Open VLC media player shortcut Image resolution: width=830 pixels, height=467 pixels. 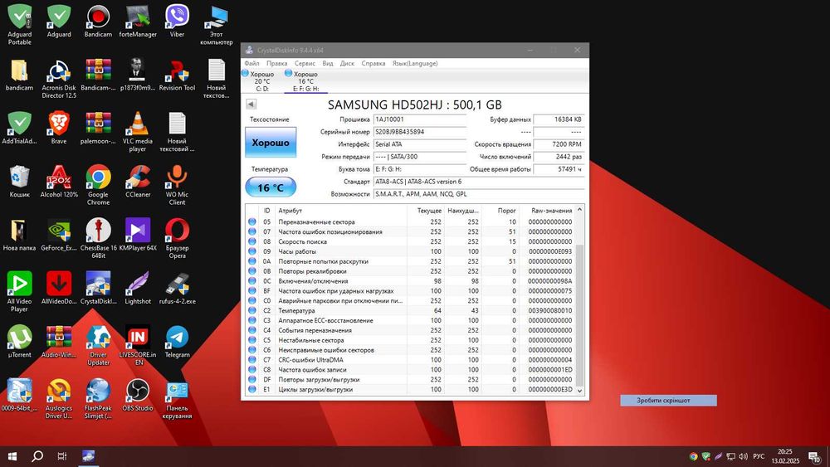[x=138, y=131]
